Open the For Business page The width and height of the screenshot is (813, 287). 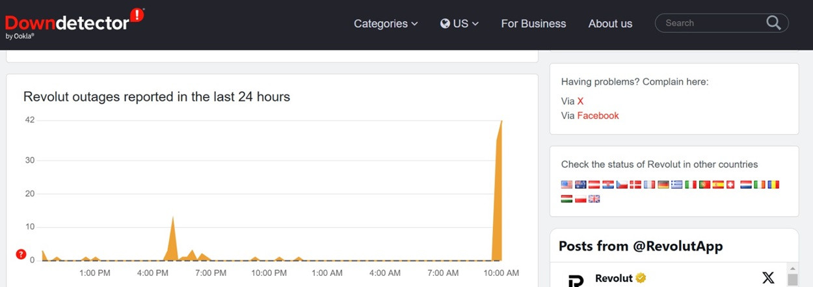(x=533, y=23)
